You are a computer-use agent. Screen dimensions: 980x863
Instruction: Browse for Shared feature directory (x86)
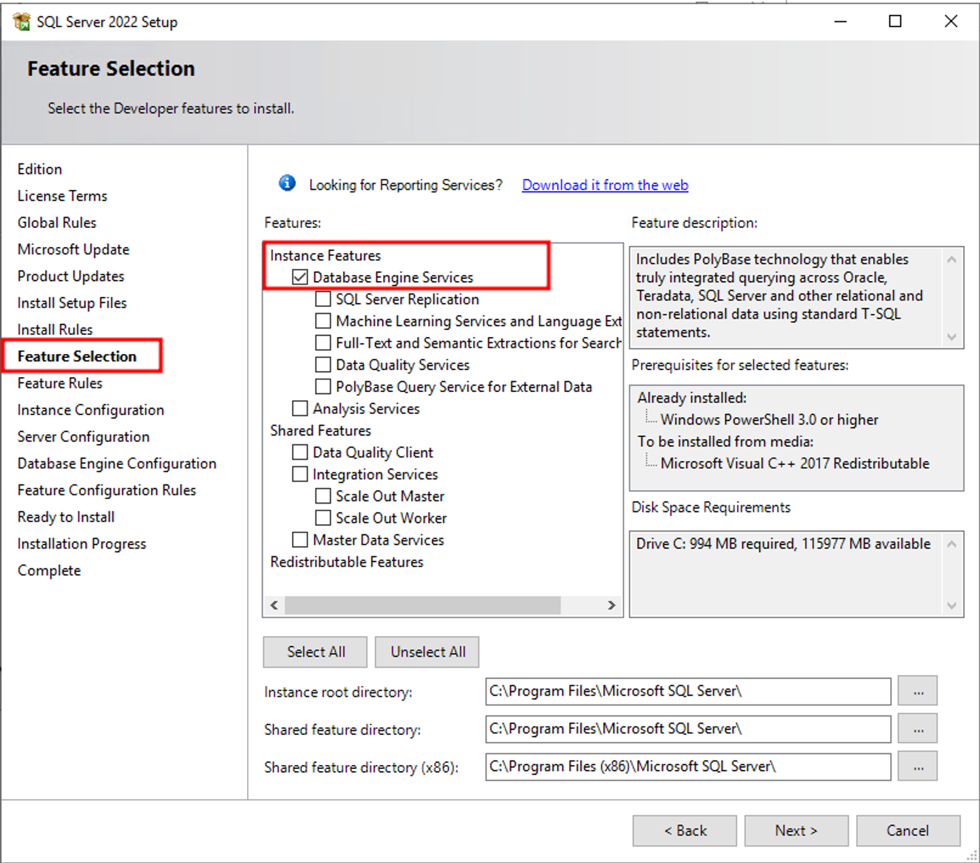coord(918,766)
